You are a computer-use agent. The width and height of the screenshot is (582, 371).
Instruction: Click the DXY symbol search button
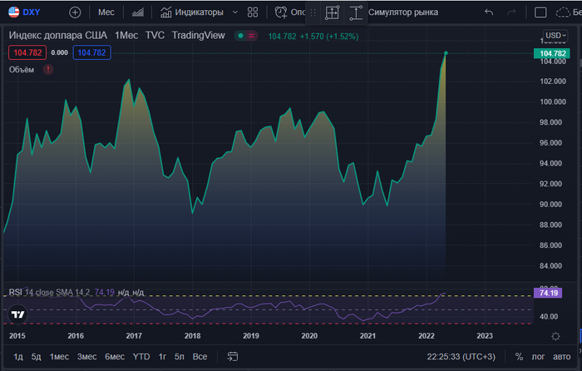click(25, 12)
